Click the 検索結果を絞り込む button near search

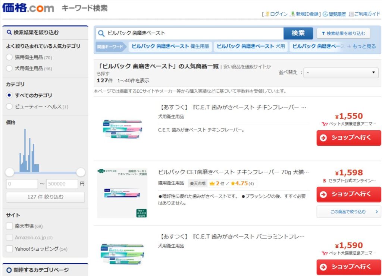343,34
